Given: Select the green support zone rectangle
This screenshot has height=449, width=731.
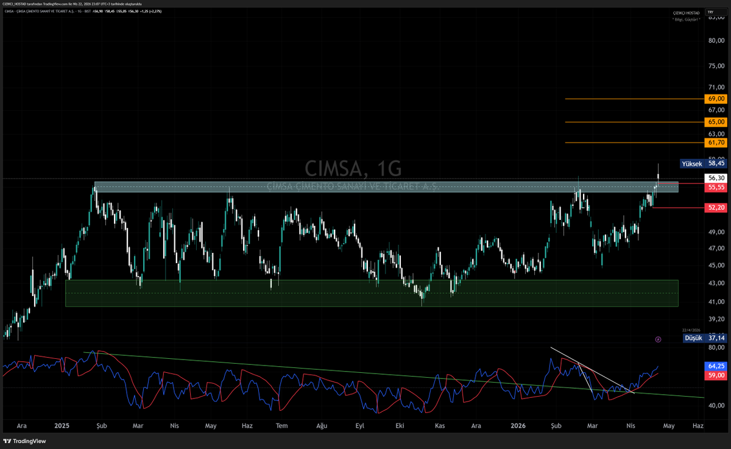Looking at the screenshot, I should pyautogui.click(x=372, y=293).
